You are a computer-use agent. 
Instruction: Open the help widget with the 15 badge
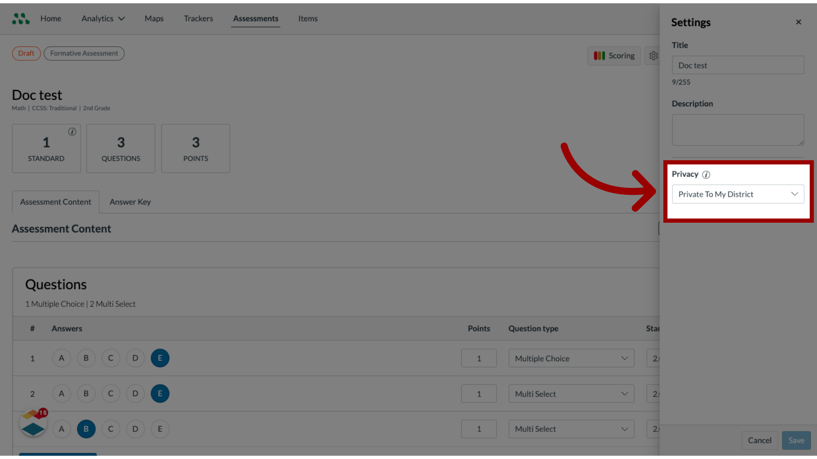point(33,422)
